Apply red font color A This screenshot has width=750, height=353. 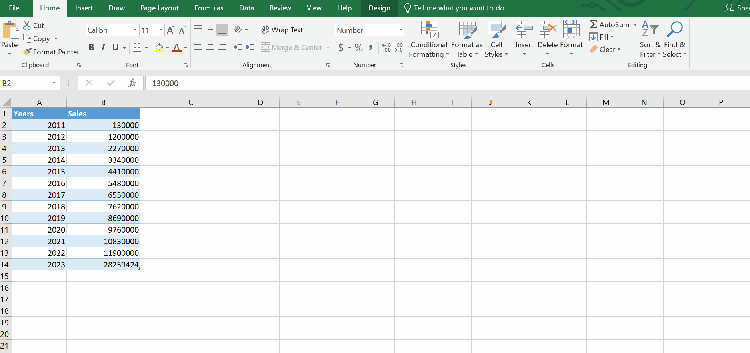tap(177, 48)
